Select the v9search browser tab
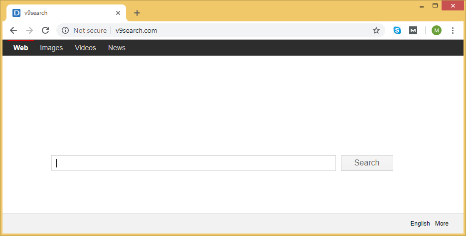The image size is (466, 236). [60, 13]
